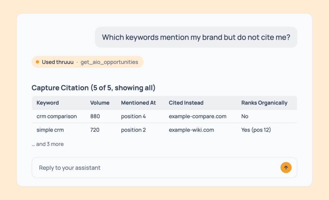Click the volume value 880
The width and height of the screenshot is (329, 200).
coord(95,116)
